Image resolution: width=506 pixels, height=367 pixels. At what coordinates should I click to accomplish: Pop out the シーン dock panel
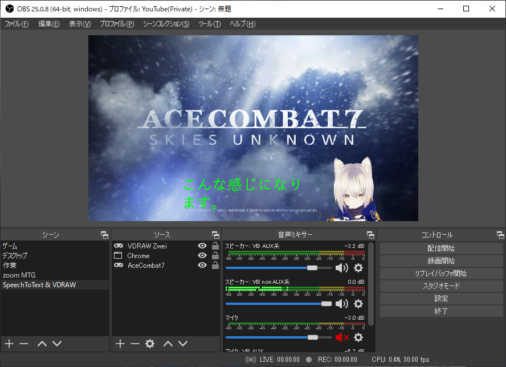pyautogui.click(x=104, y=235)
